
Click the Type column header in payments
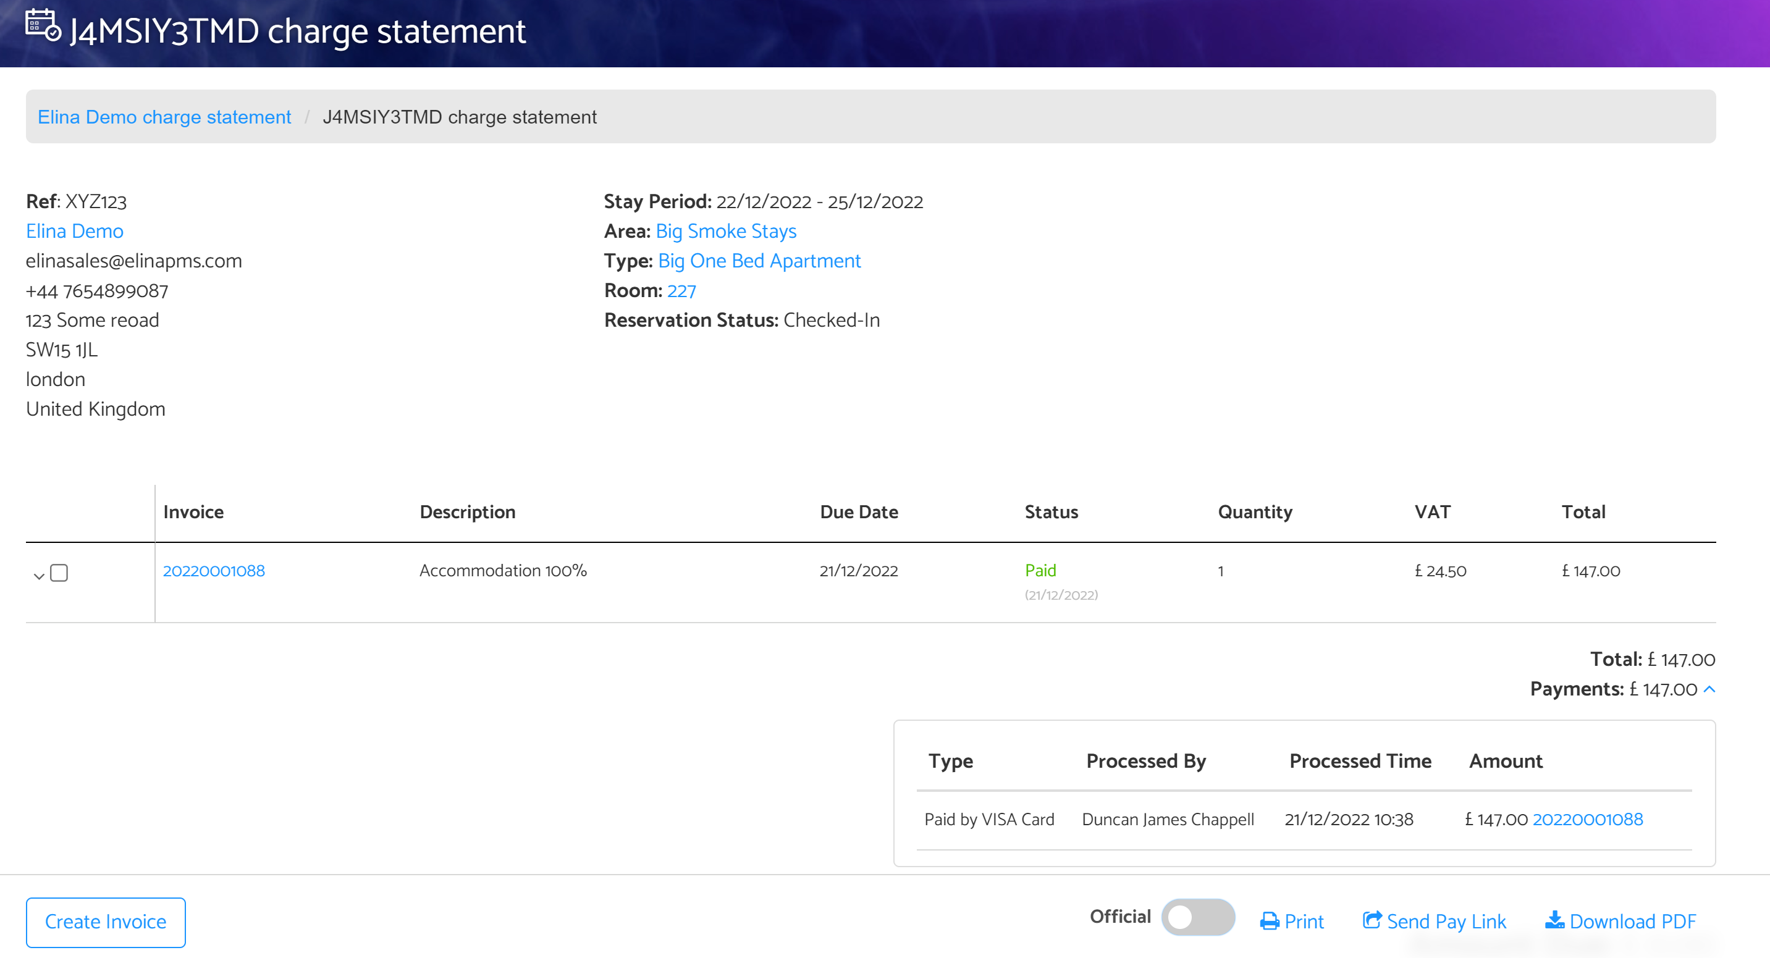coord(950,761)
